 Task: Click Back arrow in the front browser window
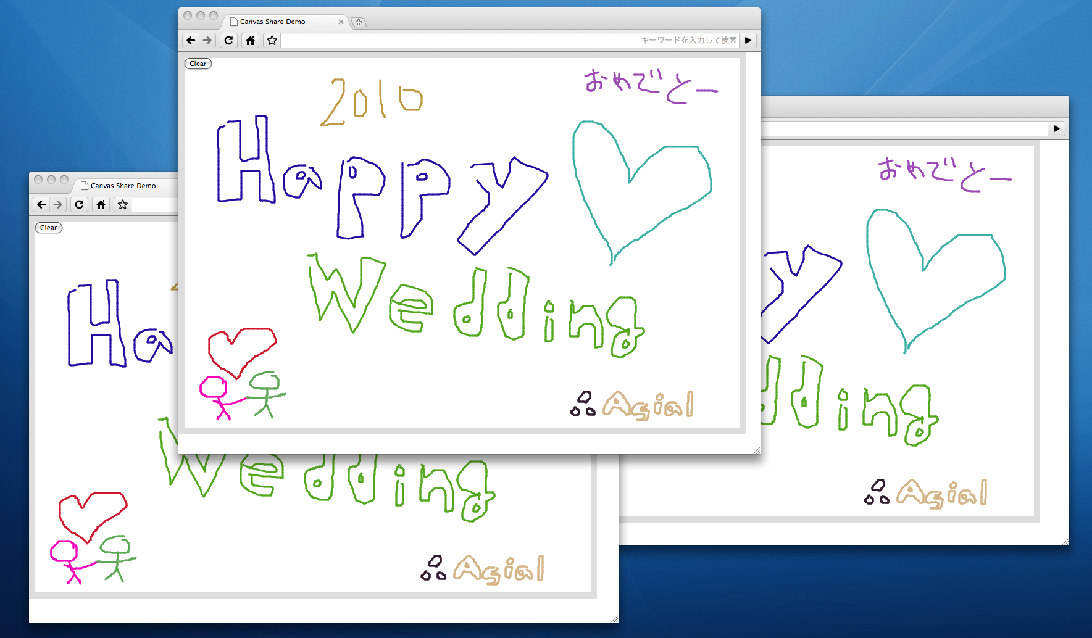click(191, 41)
